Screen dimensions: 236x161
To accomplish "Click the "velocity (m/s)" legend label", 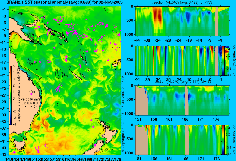I will (x=31, y=99).
